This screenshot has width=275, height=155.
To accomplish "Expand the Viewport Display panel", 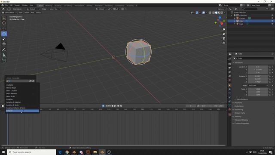I will coord(241,120).
